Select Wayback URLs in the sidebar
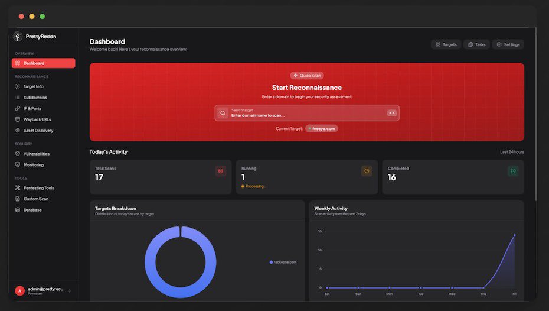 tap(44, 119)
